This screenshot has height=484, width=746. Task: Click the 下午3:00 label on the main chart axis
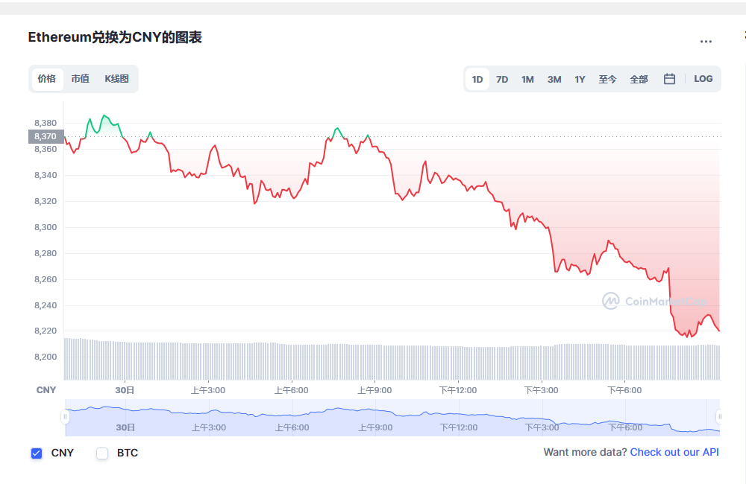tap(542, 390)
